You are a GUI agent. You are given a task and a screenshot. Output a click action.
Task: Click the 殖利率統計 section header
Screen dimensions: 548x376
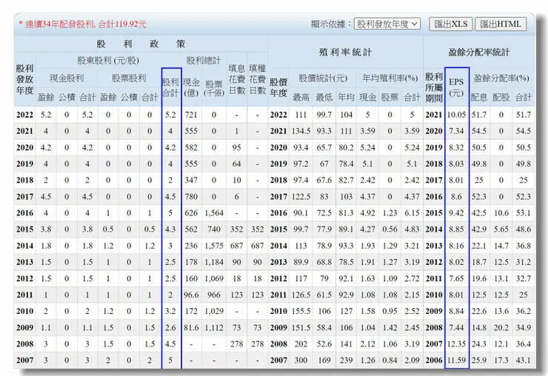click(345, 52)
